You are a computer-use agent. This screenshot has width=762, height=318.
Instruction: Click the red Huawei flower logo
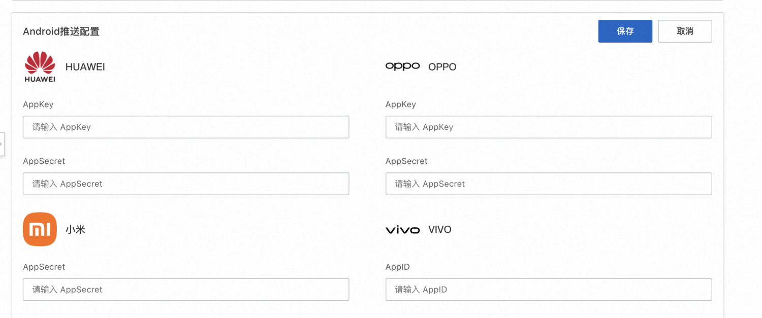pos(40,66)
